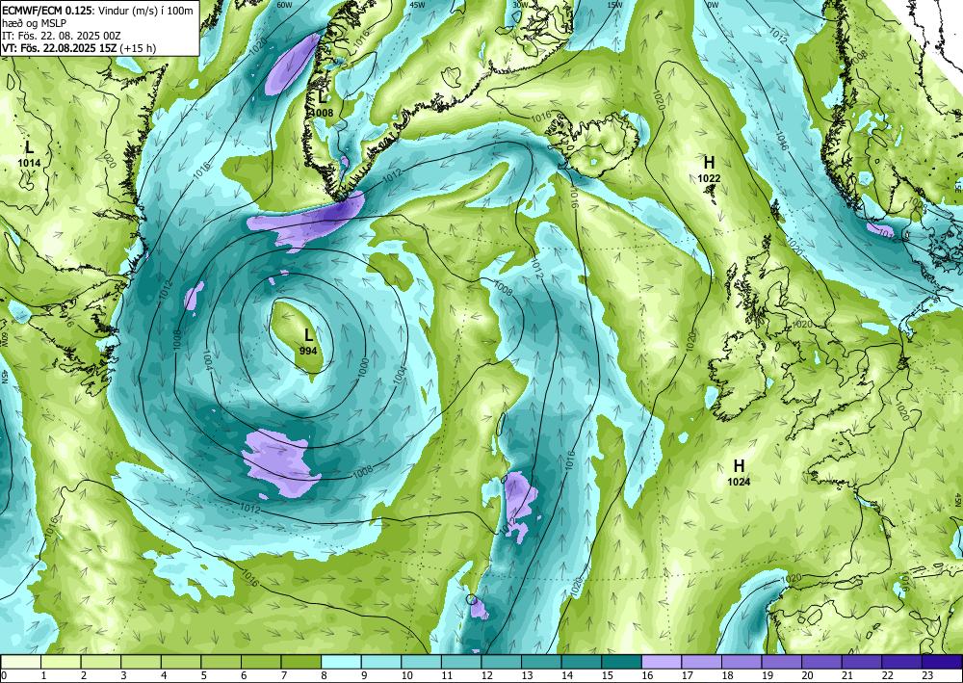Image resolution: width=963 pixels, height=683 pixels.
Task: Click the 'L' marker of the 994 low
Action: pyautogui.click(x=309, y=334)
